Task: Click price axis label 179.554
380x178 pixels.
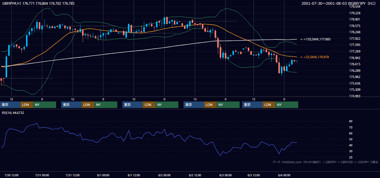Action: (x=354, y=7)
